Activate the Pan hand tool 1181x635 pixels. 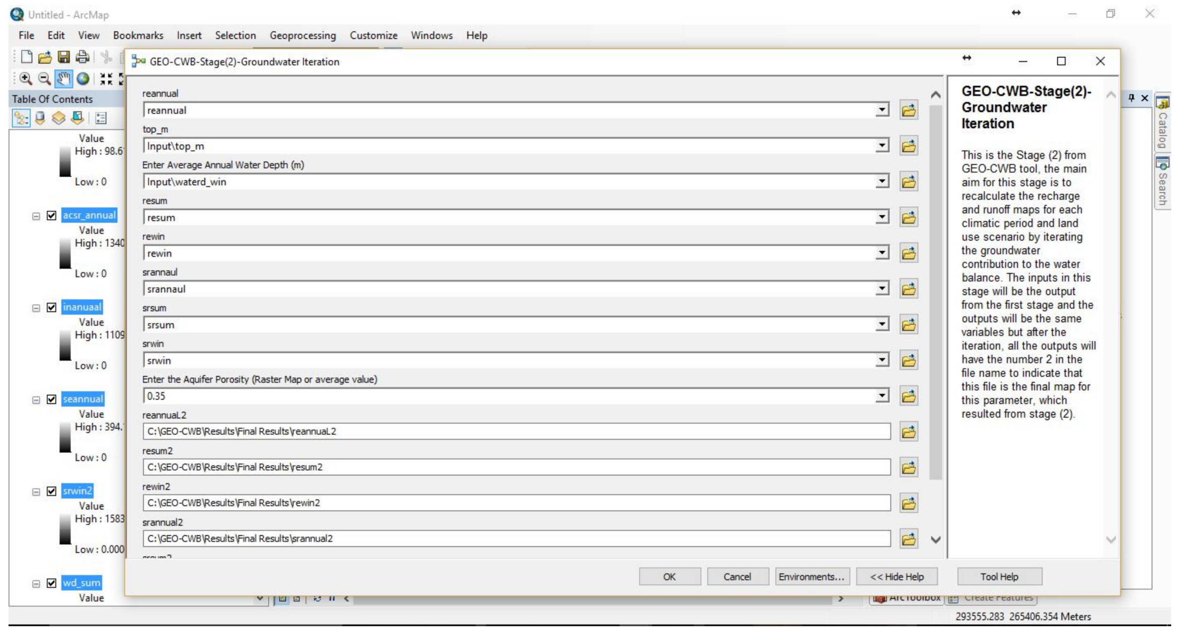coord(63,79)
